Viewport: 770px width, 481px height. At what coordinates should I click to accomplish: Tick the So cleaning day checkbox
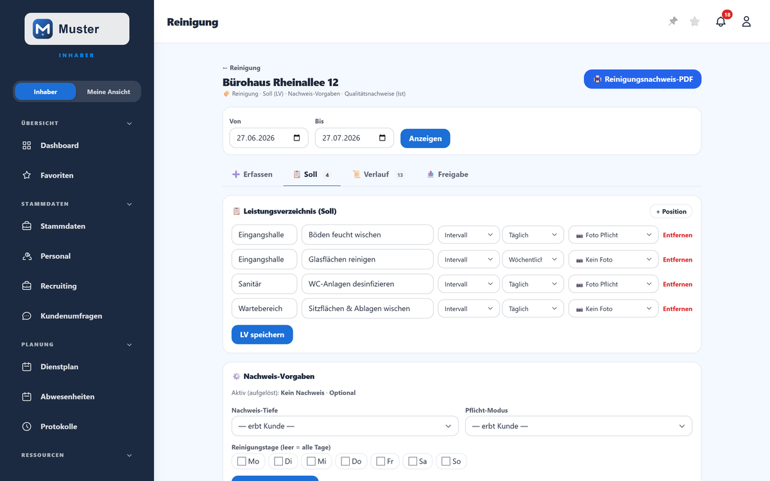(x=446, y=461)
